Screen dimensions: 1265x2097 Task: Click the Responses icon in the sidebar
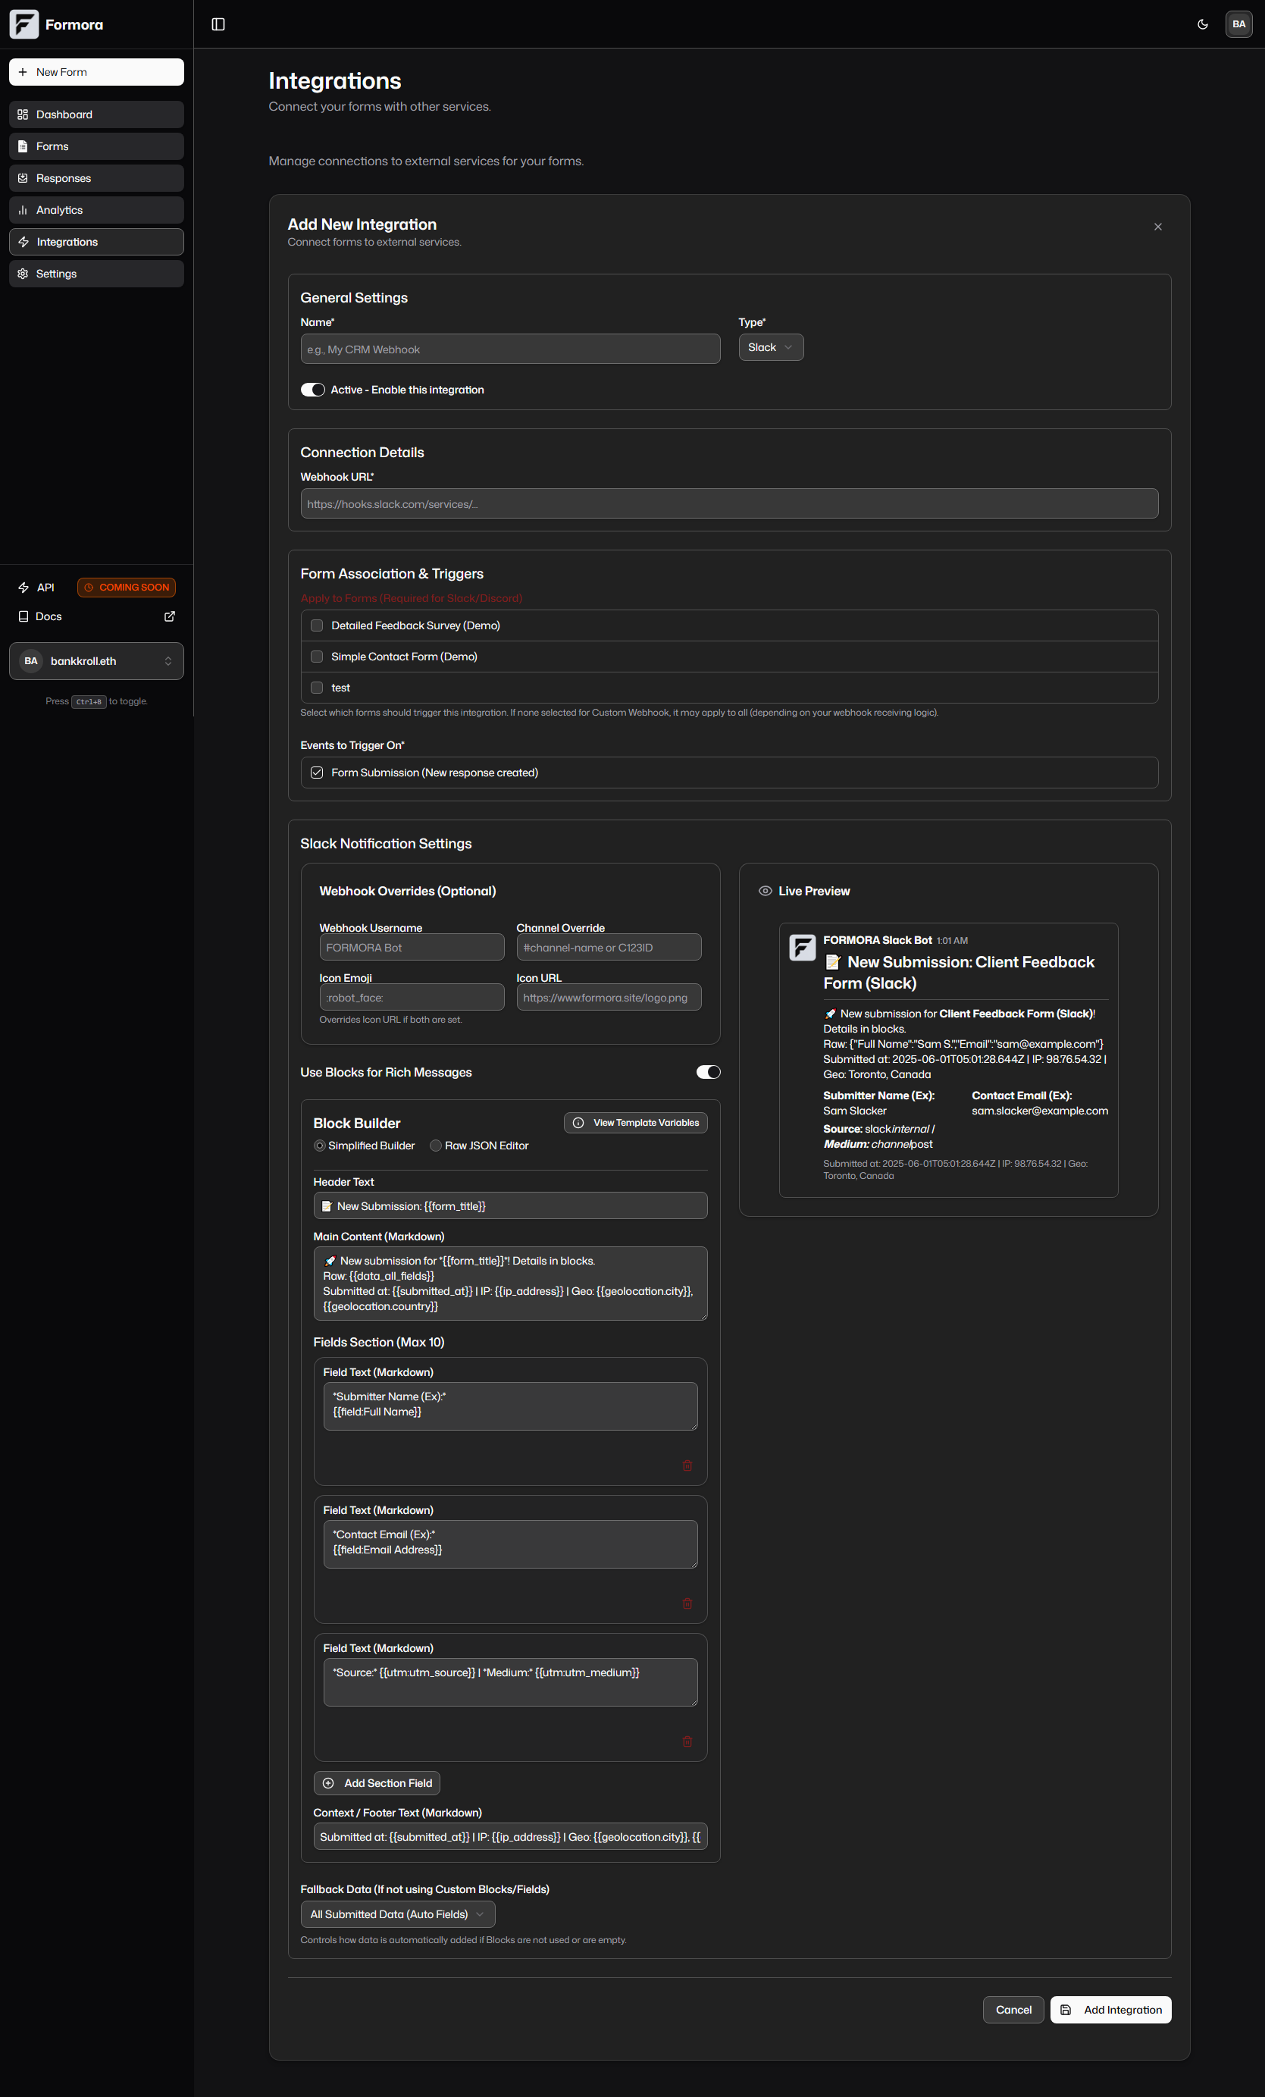pos(23,178)
